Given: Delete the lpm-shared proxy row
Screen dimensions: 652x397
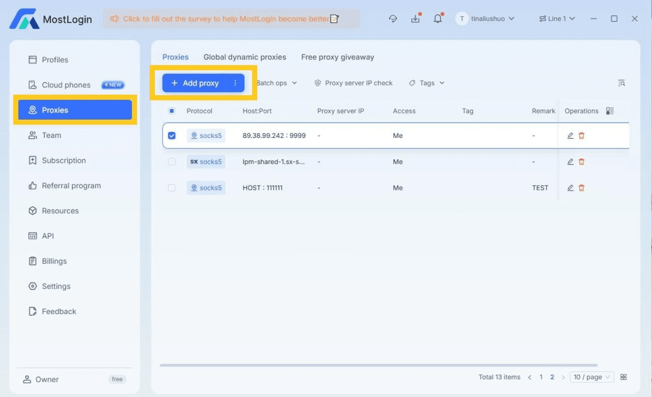Looking at the screenshot, I should click(x=582, y=162).
